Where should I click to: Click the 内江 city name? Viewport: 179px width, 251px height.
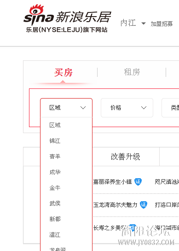pyautogui.click(x=128, y=23)
